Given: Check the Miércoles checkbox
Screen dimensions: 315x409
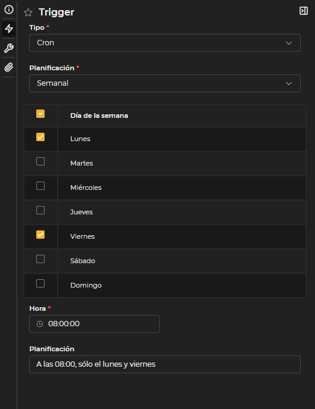Looking at the screenshot, I should tap(40, 186).
